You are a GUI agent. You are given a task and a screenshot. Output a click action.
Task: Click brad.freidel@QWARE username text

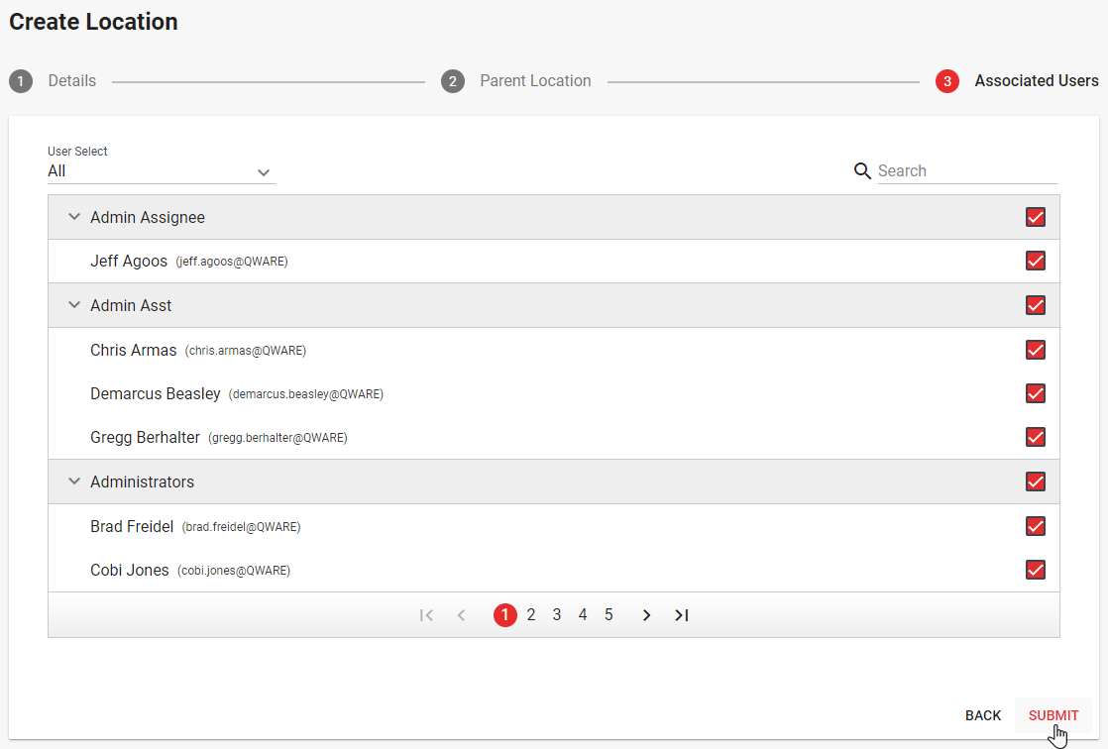pyautogui.click(x=241, y=528)
